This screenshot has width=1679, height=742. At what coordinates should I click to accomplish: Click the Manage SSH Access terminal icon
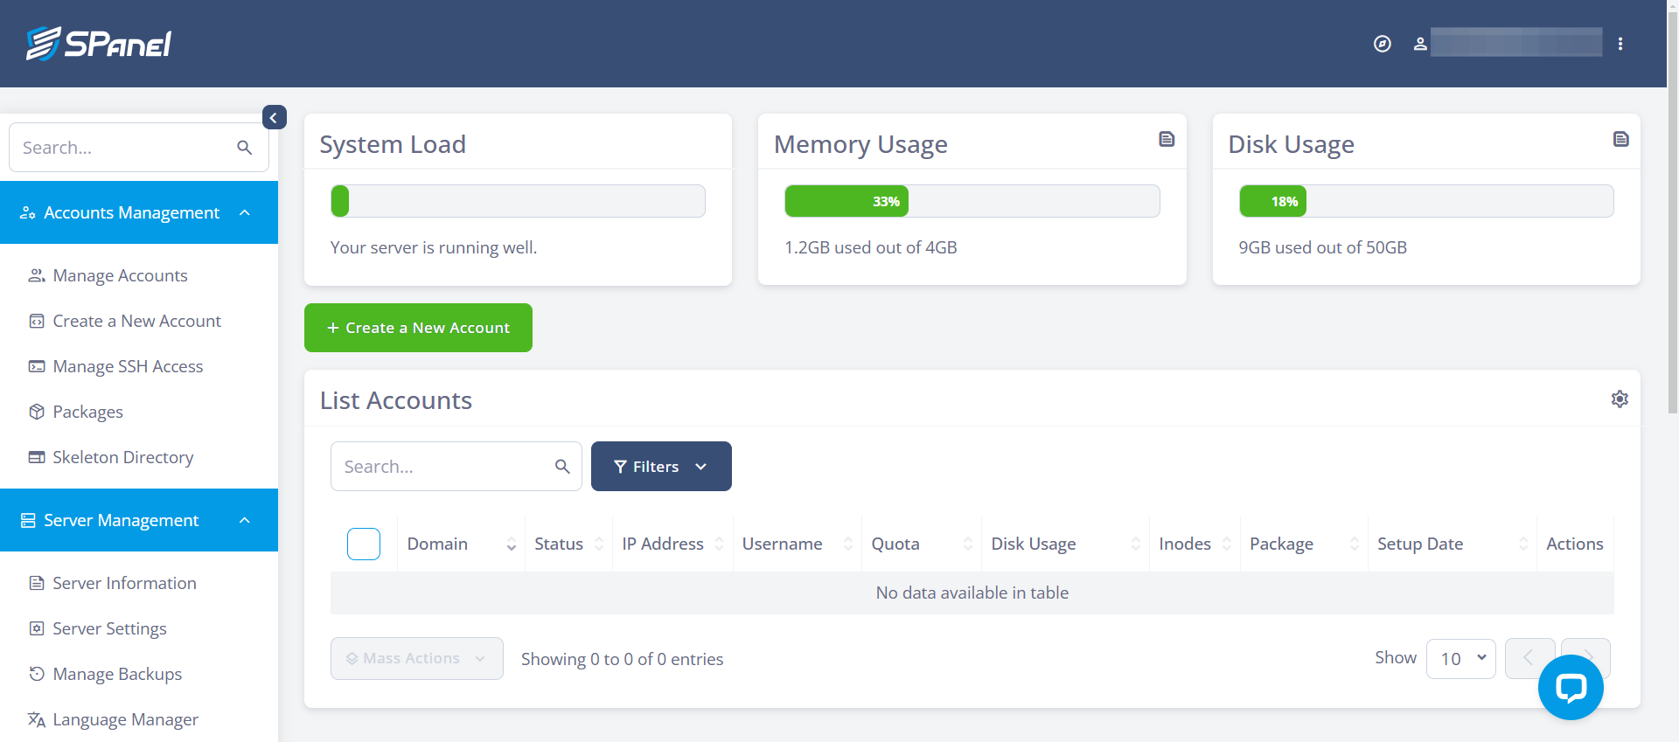point(37,366)
